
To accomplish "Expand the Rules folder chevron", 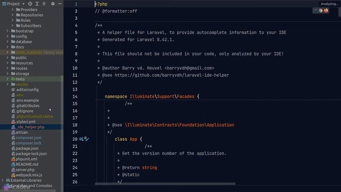I will pos(12,20).
